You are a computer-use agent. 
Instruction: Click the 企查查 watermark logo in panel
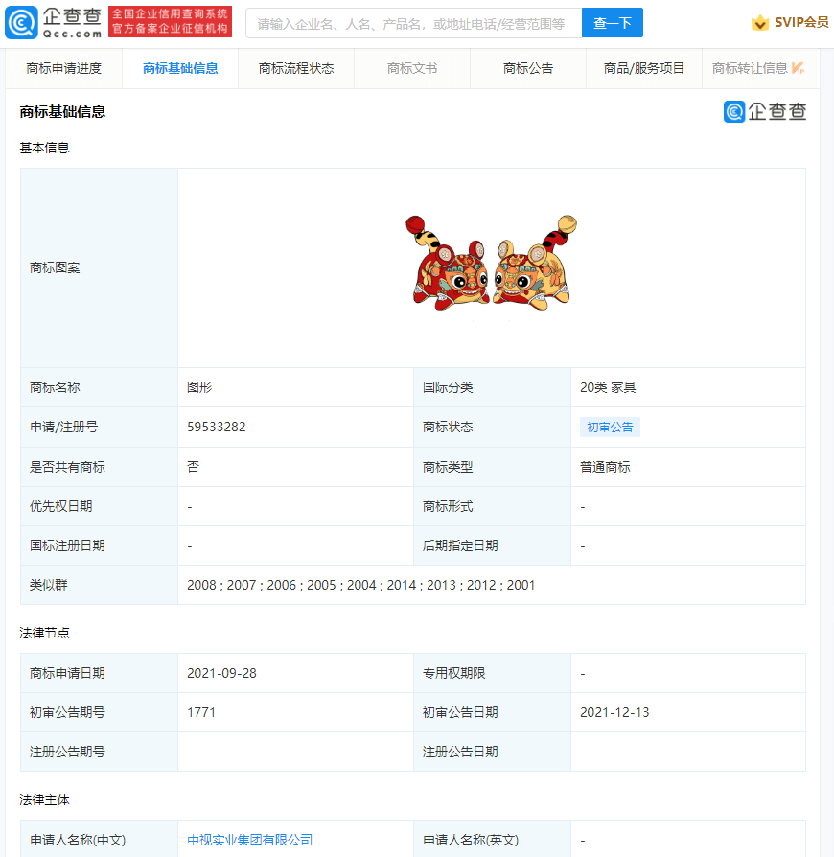click(765, 112)
